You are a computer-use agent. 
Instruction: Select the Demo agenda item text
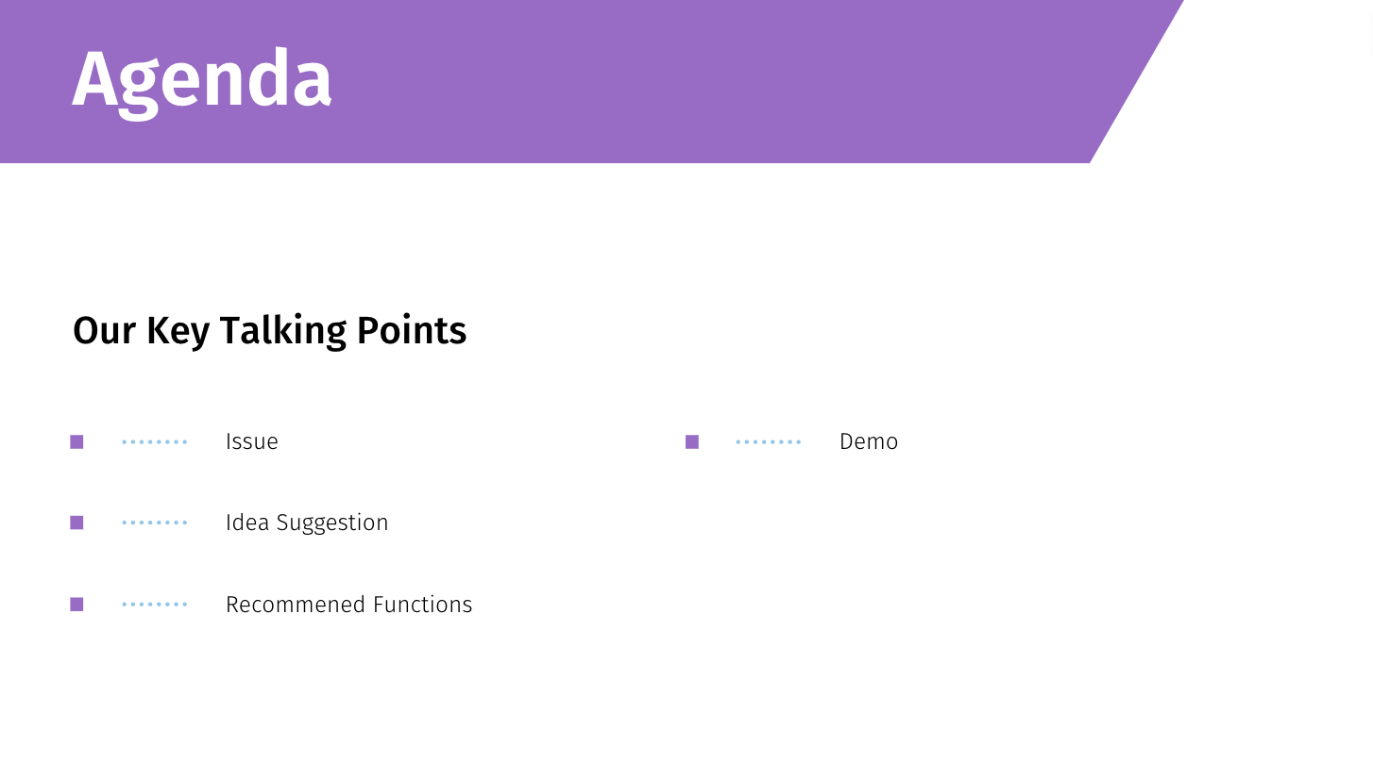pyautogui.click(x=869, y=441)
